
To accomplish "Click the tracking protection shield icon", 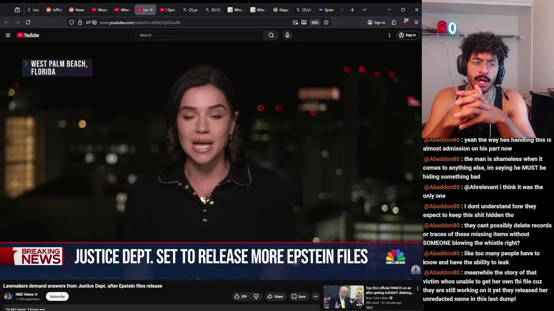I will point(71,22).
